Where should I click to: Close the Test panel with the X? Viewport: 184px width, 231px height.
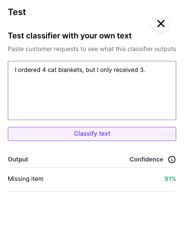[x=161, y=23]
